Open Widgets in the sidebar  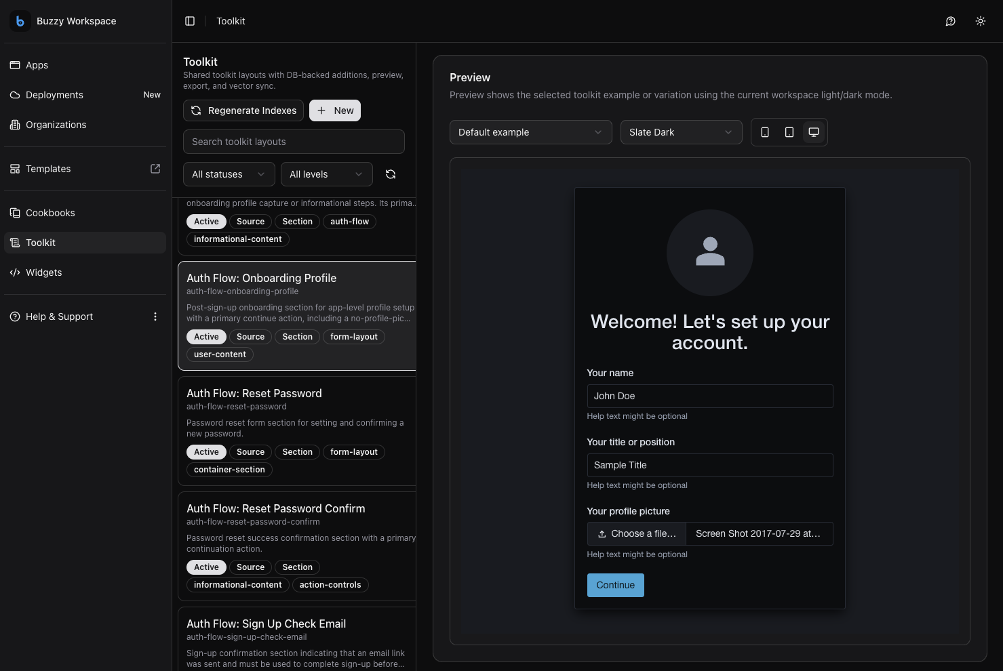coord(85,272)
